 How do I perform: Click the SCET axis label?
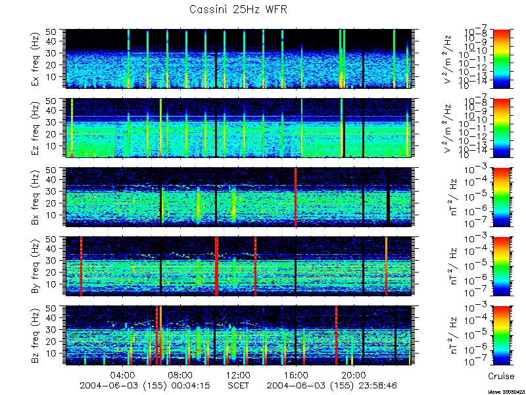(238, 385)
